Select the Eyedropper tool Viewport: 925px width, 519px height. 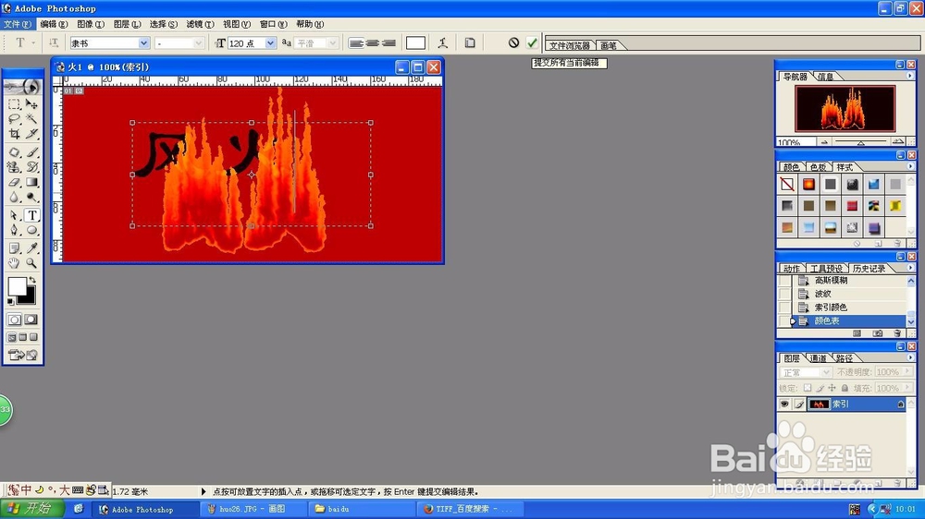tap(31, 248)
